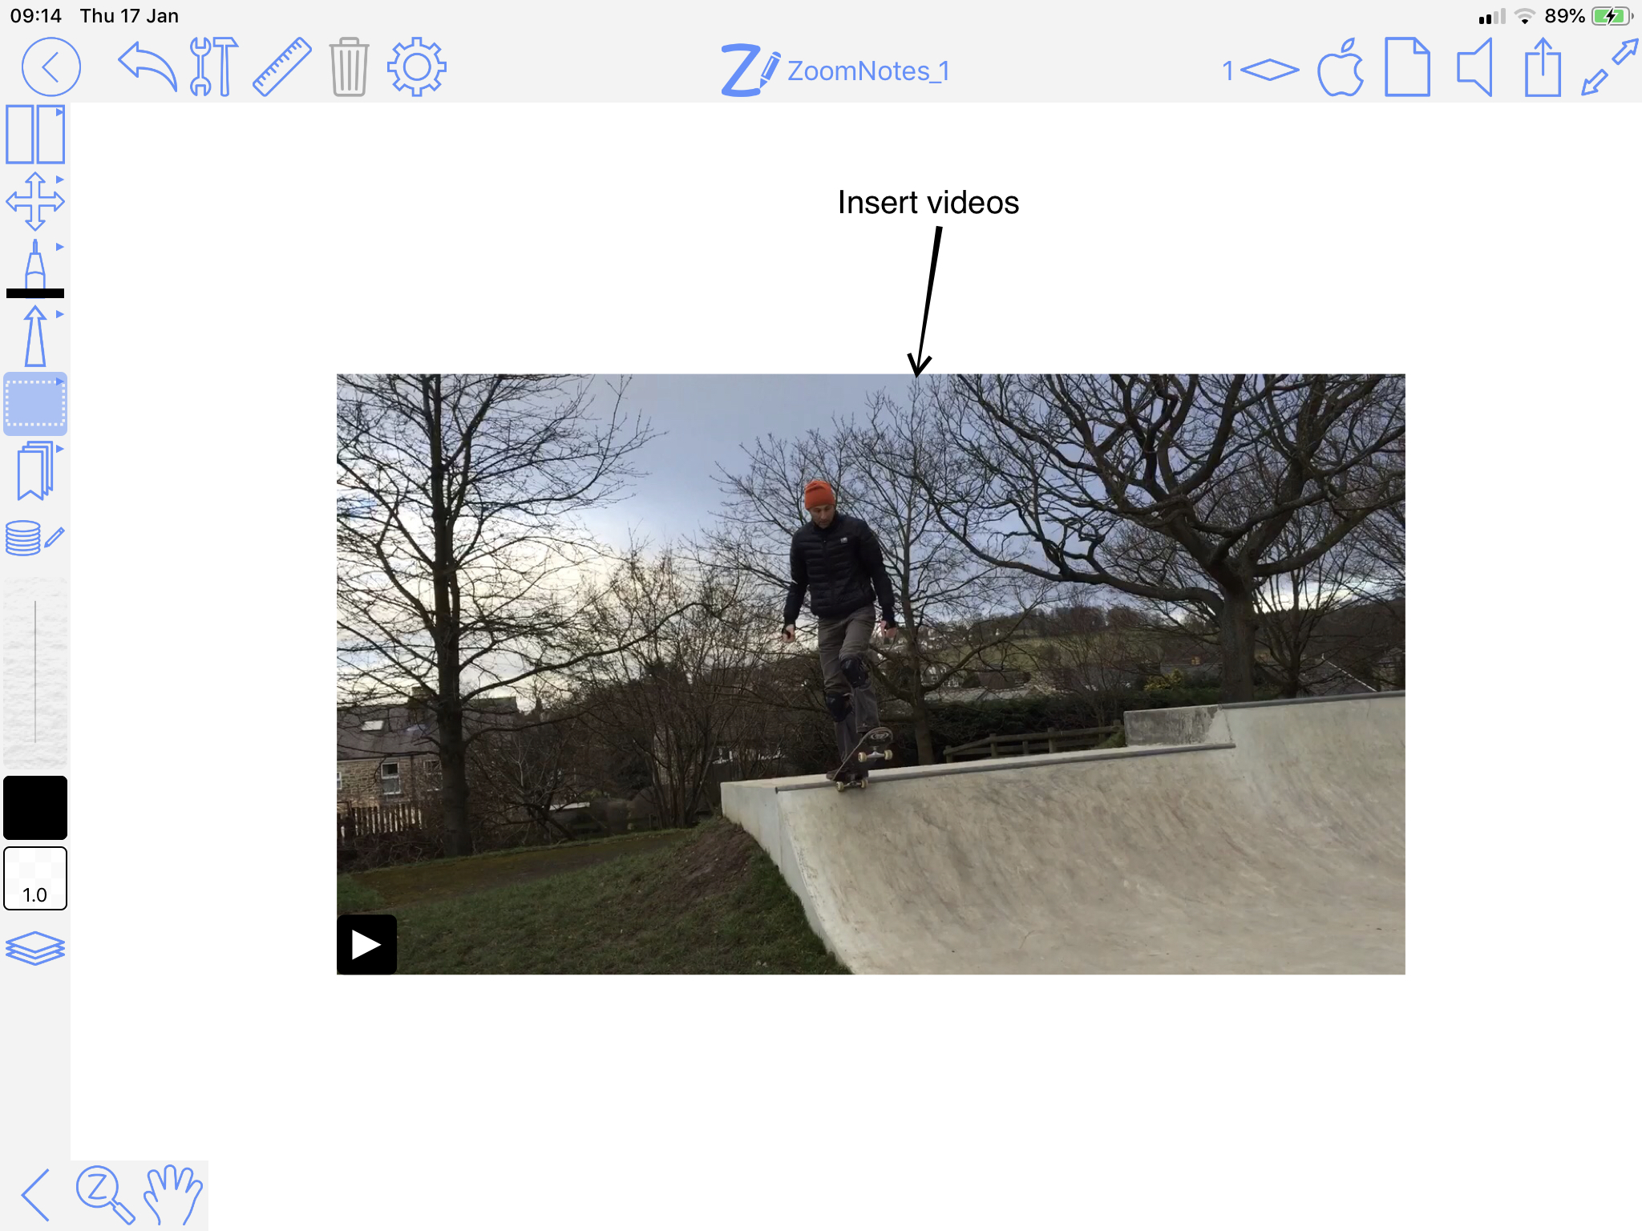The height and width of the screenshot is (1231, 1642).
Task: Expand the pen tool options arrow
Action: (x=60, y=247)
